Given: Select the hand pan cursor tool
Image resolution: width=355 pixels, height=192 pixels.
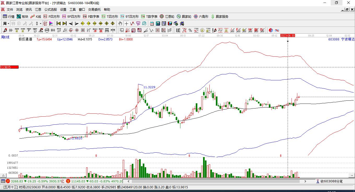Looking at the screenshot, I should point(120,23).
